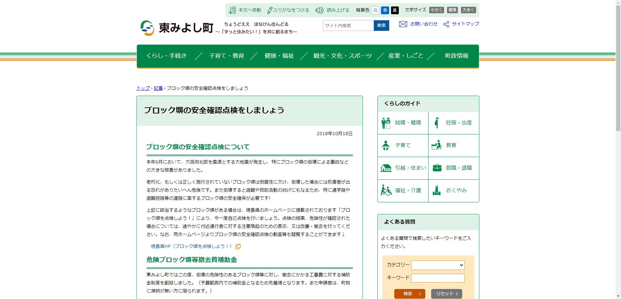Open the 福祉・介護 wheelchair icon
621x299 pixels.
point(386,191)
